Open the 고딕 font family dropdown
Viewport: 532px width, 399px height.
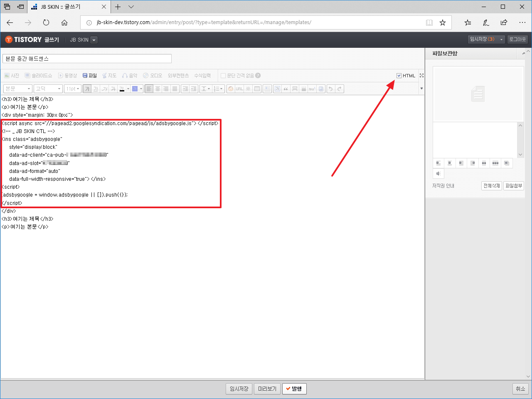coord(48,89)
